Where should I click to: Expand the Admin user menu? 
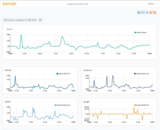click(152, 4)
